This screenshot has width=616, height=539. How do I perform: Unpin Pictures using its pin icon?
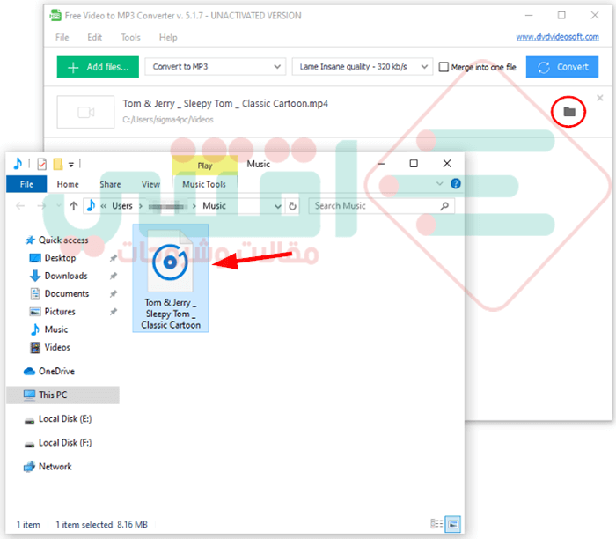coord(114,312)
